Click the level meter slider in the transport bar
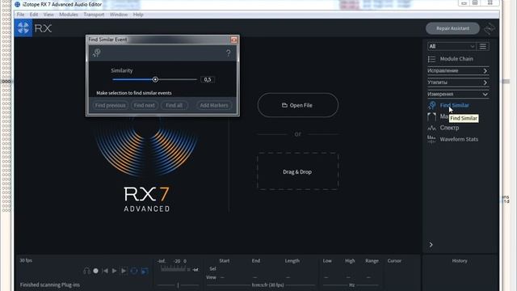The image size is (517, 291). pyautogui.click(x=178, y=285)
